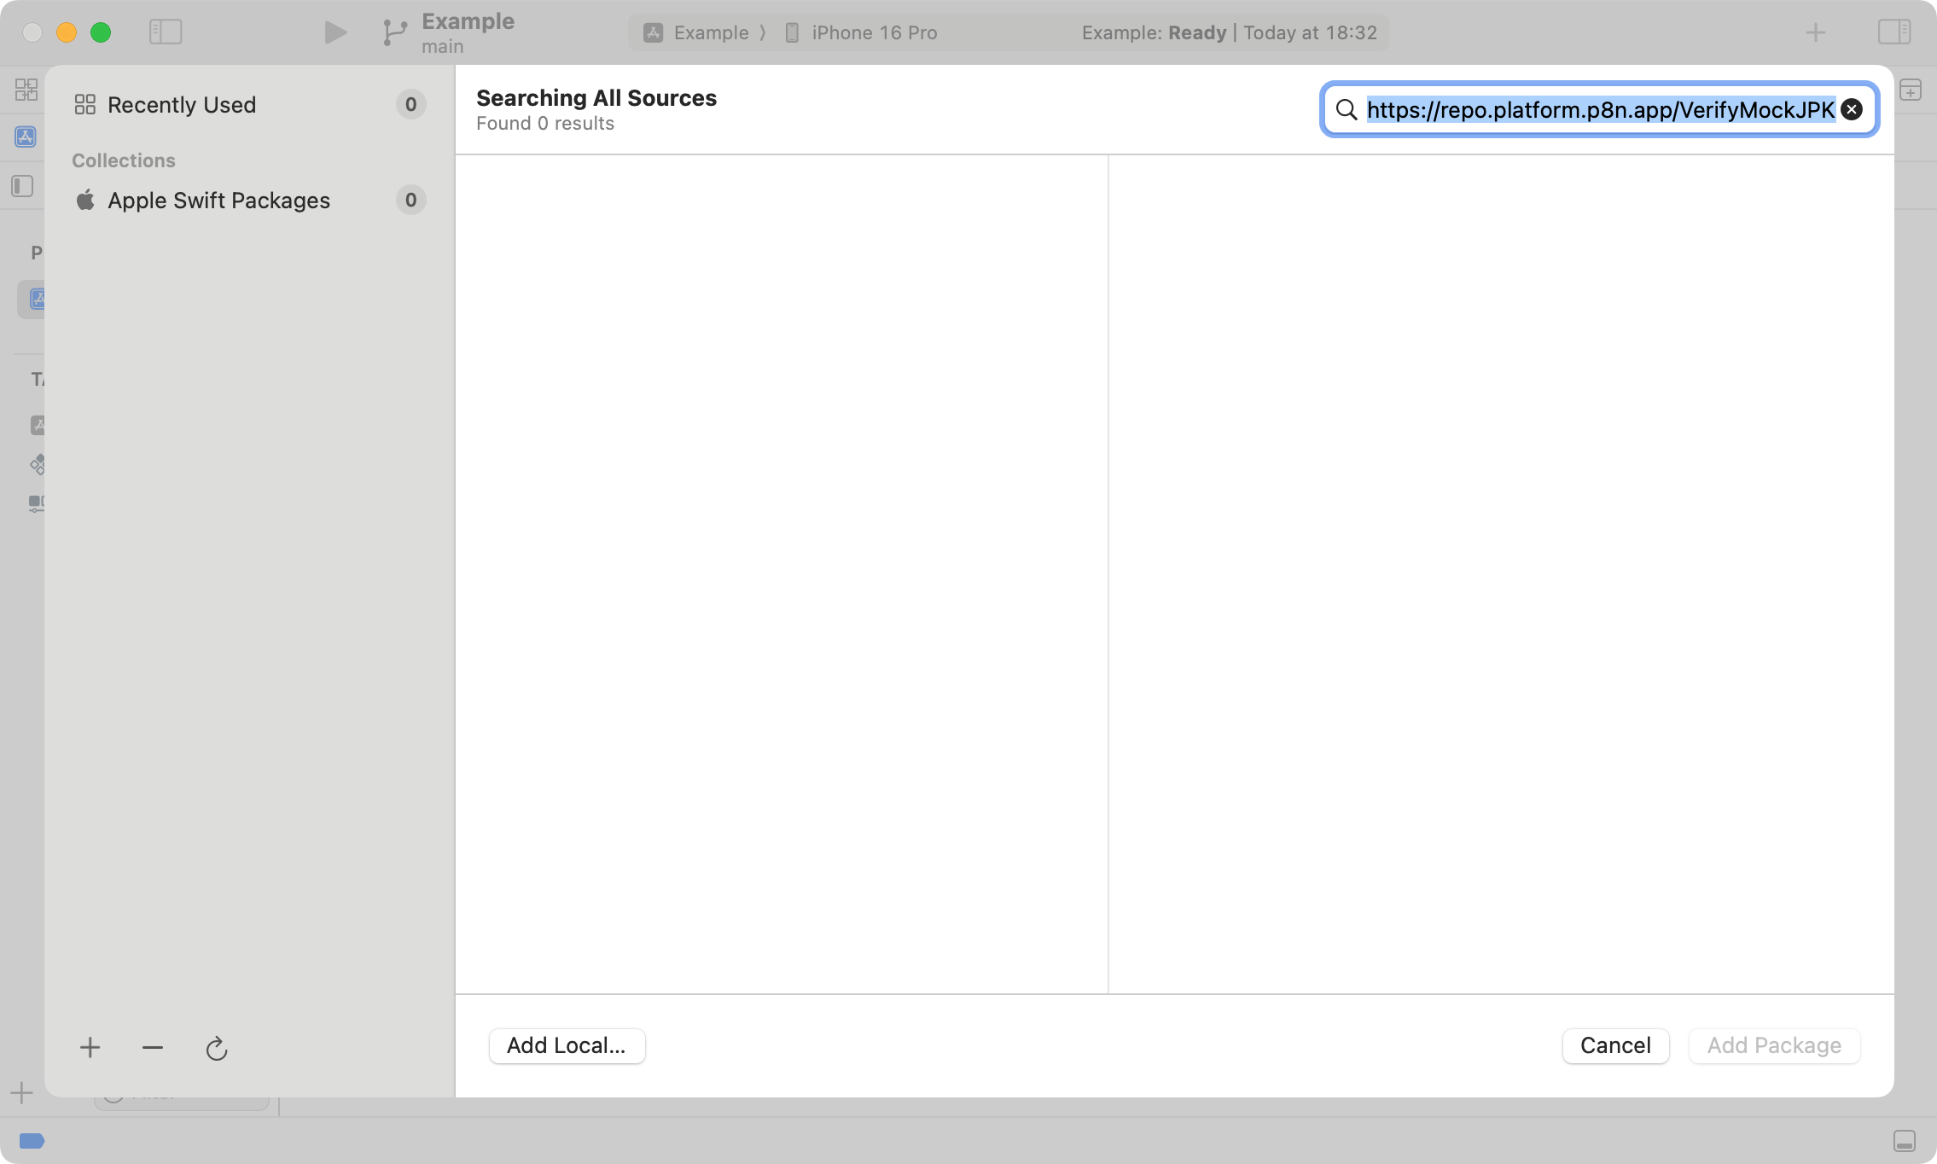Toggle the left navigator sidebar
This screenshot has height=1164, width=1937.
click(x=166, y=32)
